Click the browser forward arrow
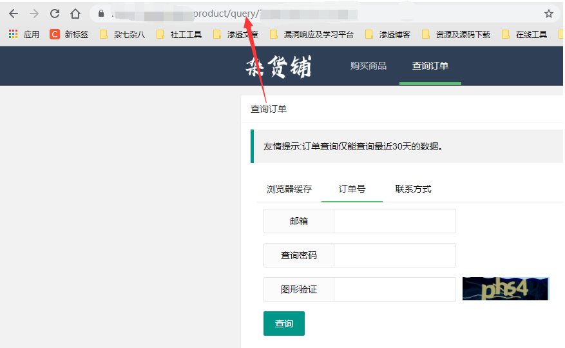The image size is (565, 348). pyautogui.click(x=34, y=14)
